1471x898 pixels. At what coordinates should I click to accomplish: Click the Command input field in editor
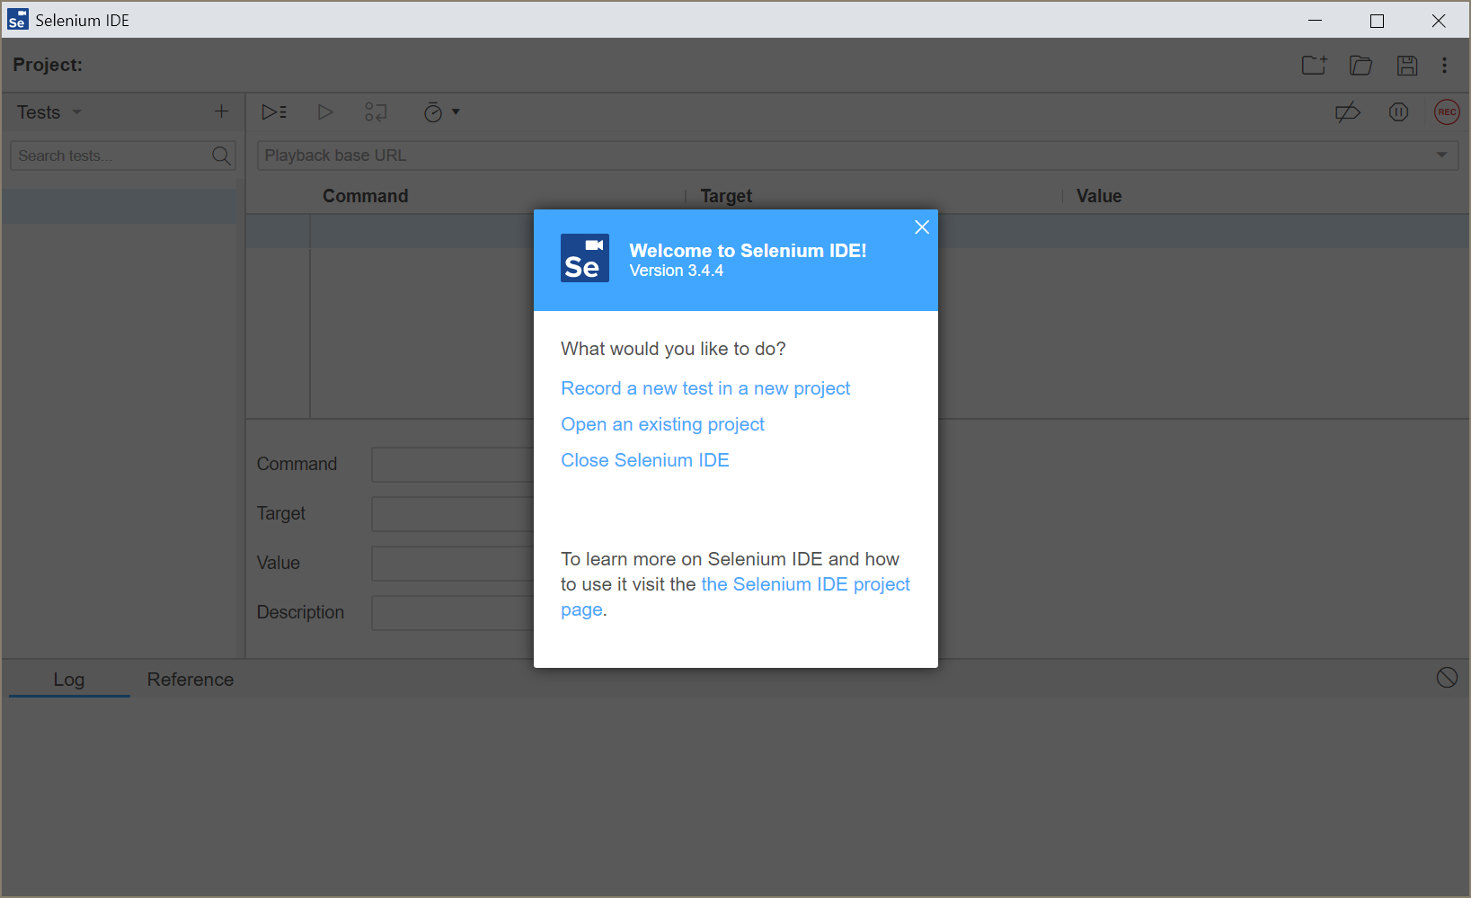453,465
